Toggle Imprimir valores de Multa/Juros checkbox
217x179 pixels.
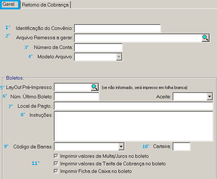click(x=56, y=156)
